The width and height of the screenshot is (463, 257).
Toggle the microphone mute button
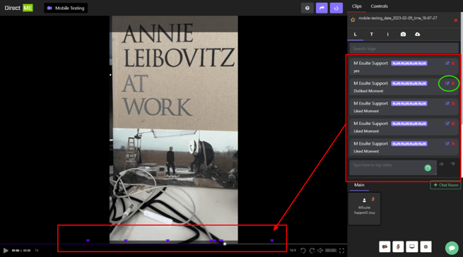[x=398, y=246]
